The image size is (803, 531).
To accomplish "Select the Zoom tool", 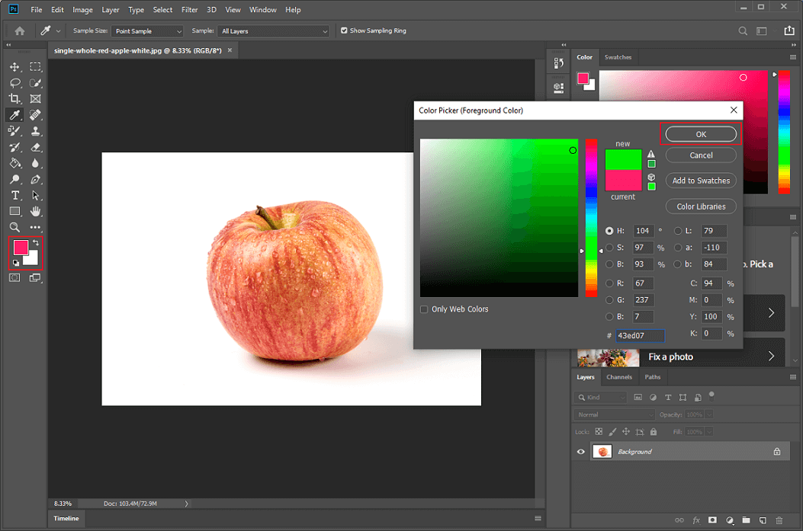I will coord(14,227).
